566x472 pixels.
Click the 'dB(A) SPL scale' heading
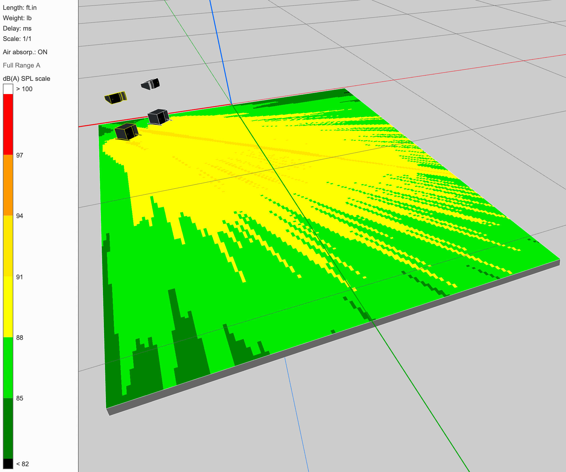(x=27, y=78)
